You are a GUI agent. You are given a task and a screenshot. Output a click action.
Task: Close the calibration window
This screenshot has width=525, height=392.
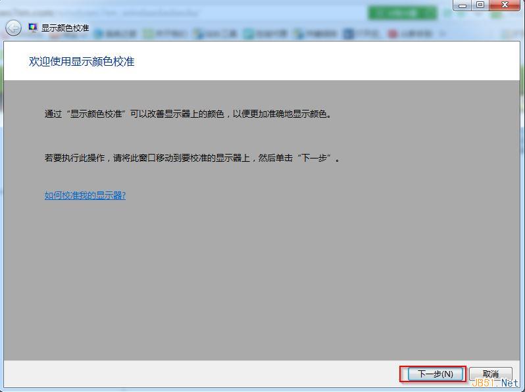(505, 5)
